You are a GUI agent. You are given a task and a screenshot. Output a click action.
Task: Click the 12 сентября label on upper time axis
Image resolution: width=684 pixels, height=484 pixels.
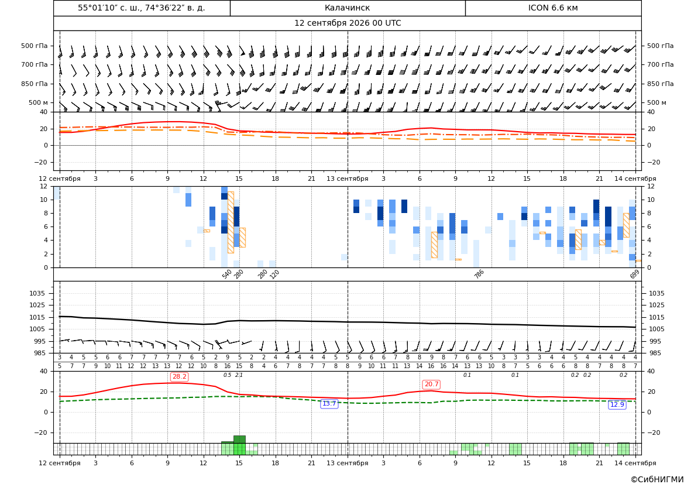click(60, 179)
